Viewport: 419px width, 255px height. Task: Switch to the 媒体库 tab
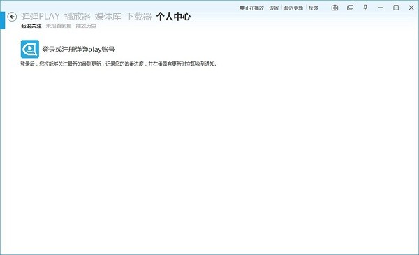[x=108, y=17]
